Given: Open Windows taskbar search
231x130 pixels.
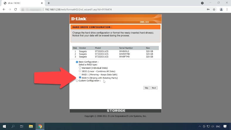Looking at the screenshot, I should [13, 126].
